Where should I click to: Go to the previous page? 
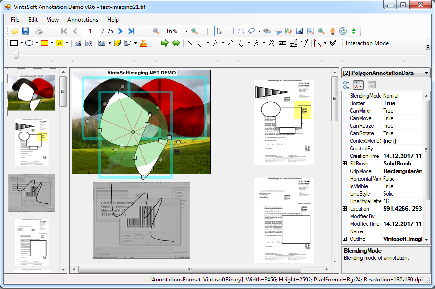(75, 31)
